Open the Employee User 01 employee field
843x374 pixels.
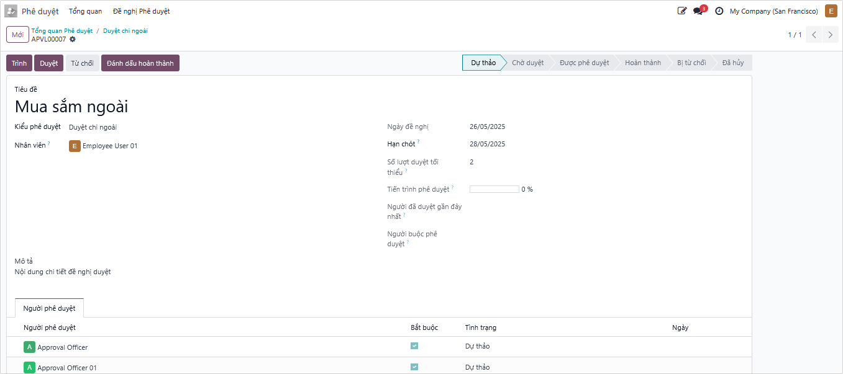click(x=110, y=146)
